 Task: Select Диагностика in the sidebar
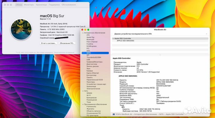(x=92, y=64)
